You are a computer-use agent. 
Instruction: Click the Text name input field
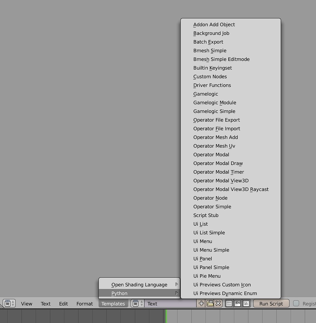coord(170,304)
